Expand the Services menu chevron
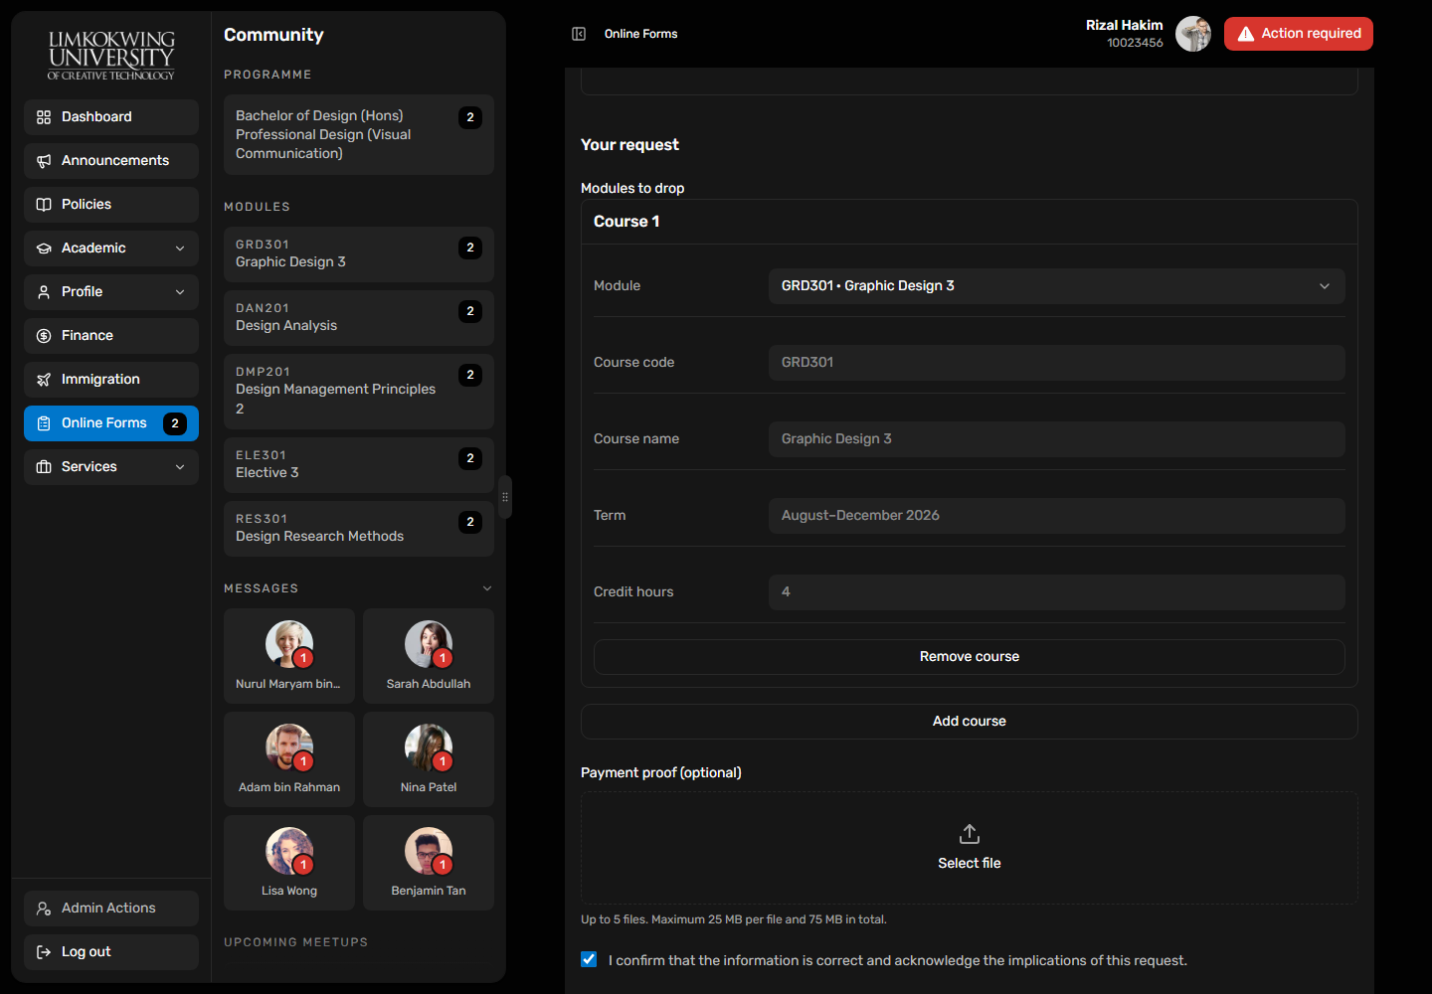Image resolution: width=1432 pixels, height=994 pixels. [180, 467]
